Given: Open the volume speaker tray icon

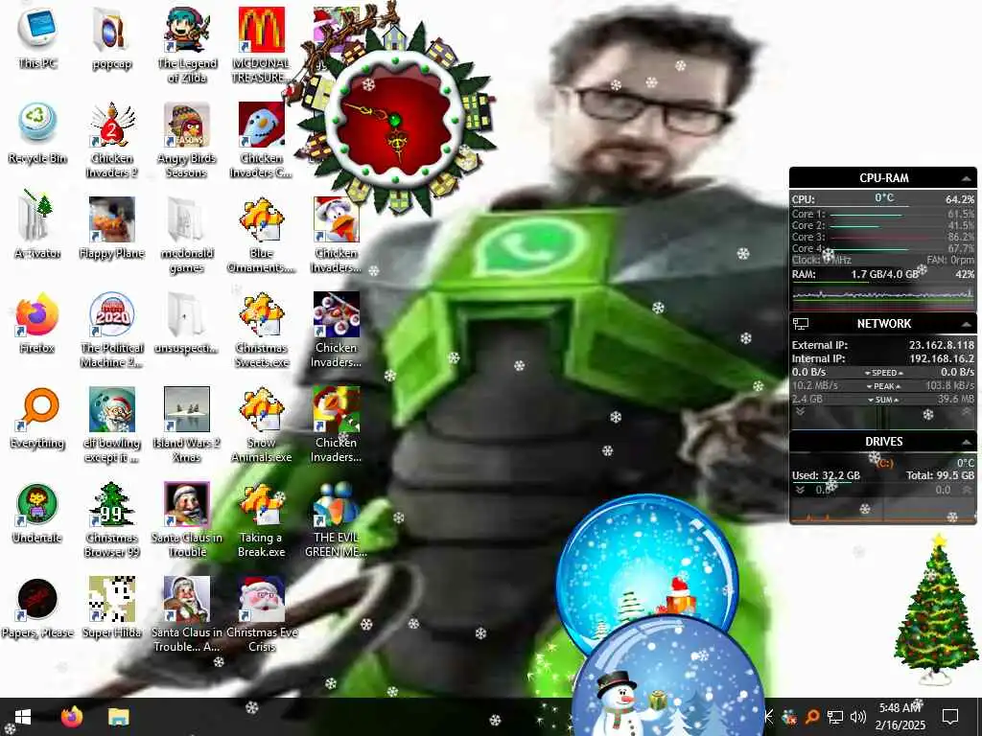Looking at the screenshot, I should pos(858,717).
